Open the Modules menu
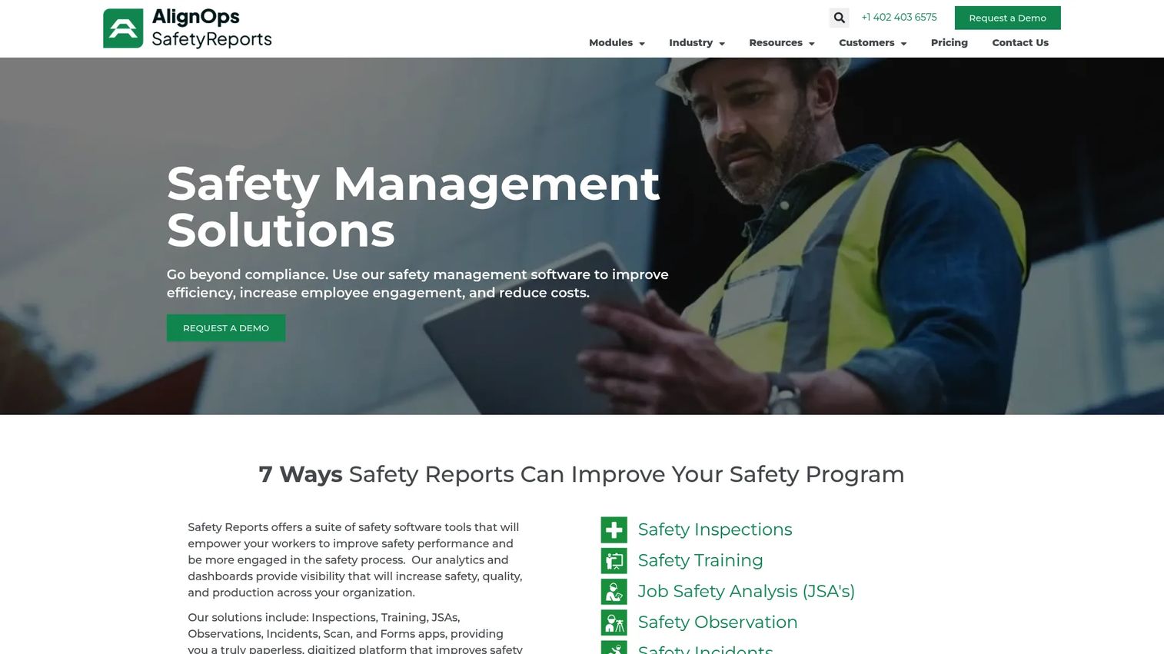The height and width of the screenshot is (654, 1164). click(617, 43)
